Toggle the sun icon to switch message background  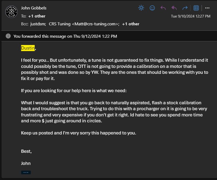(141, 8)
